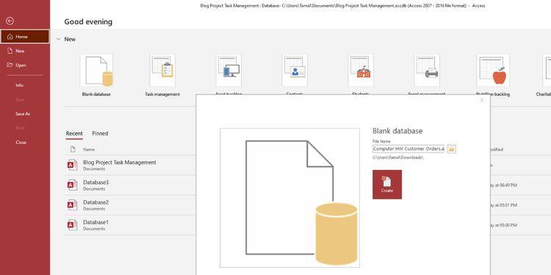Open the Task management template
This screenshot has height=275, width=551.
162,70
